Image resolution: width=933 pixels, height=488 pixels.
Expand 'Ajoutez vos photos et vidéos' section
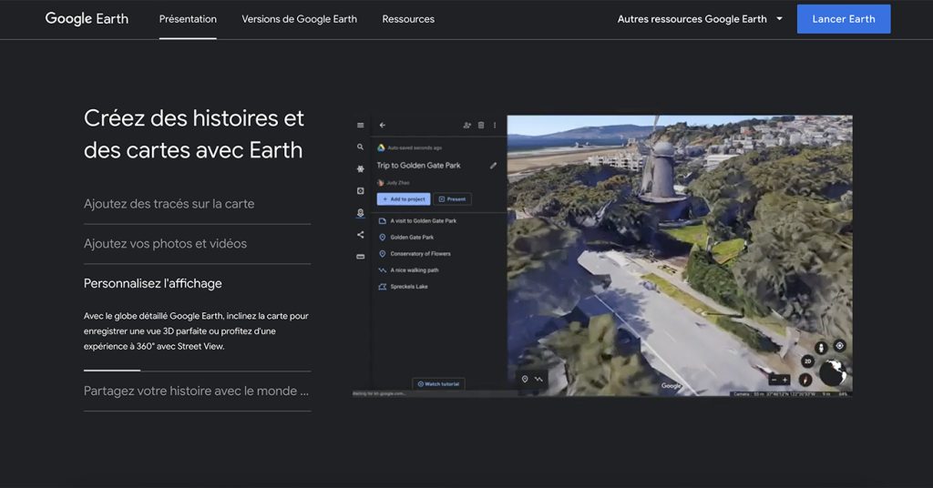(x=165, y=244)
